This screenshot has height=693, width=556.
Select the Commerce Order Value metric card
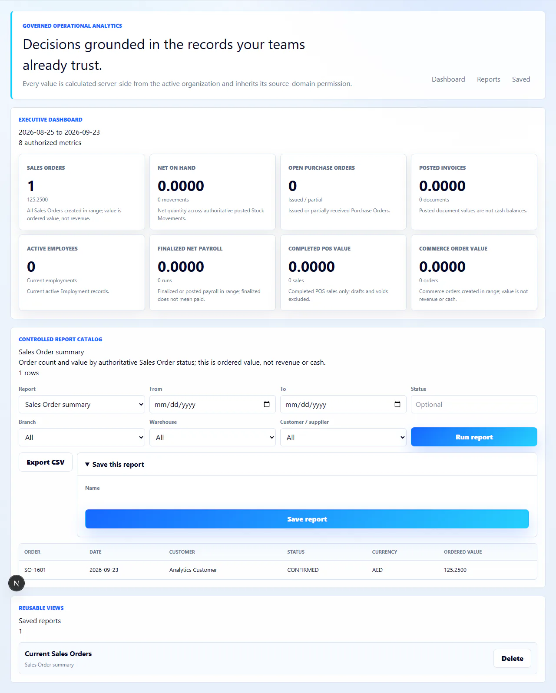point(474,273)
